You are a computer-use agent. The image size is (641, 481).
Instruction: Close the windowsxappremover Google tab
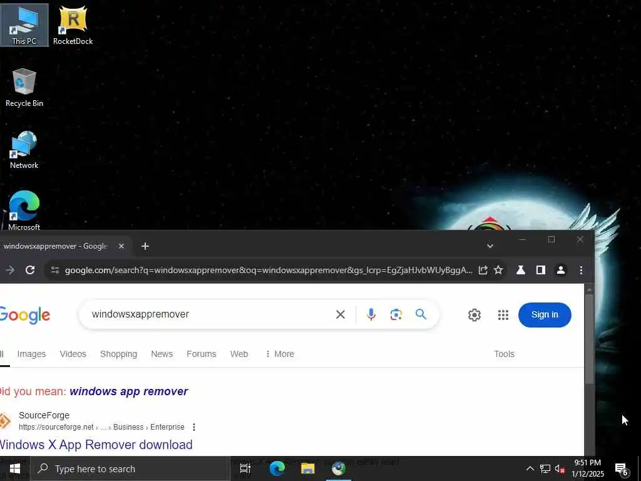pos(121,246)
